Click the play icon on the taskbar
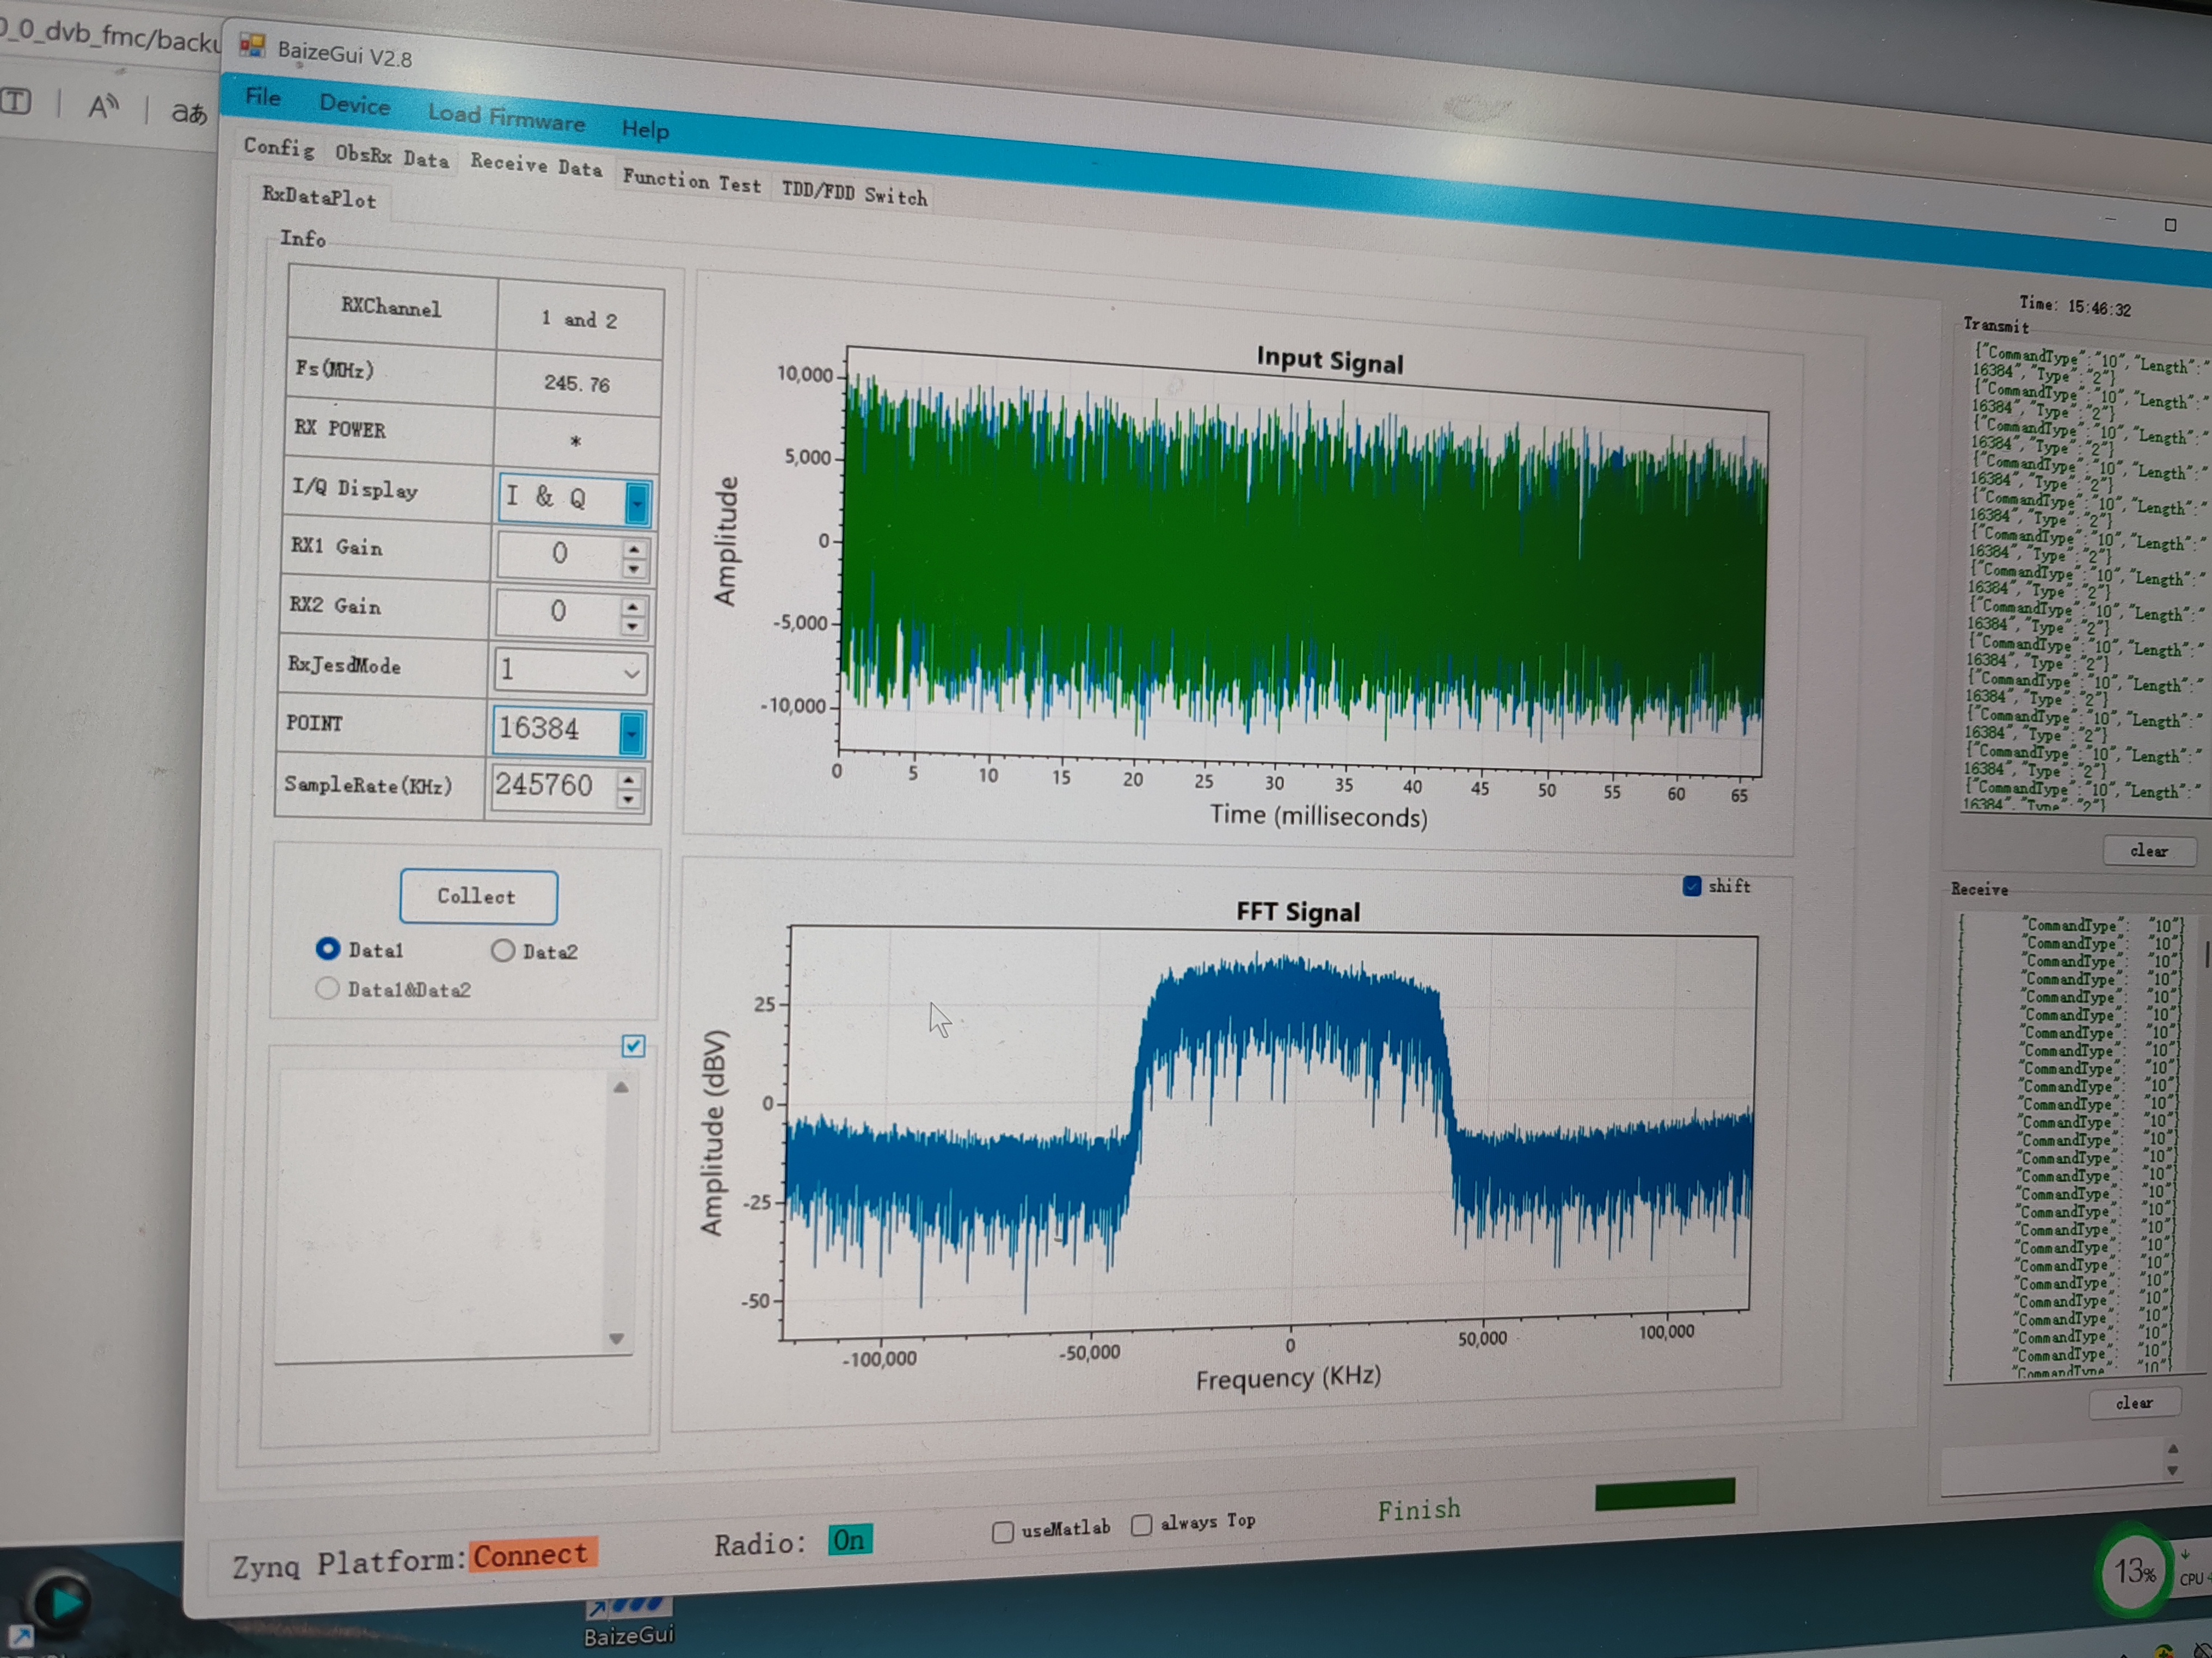Viewport: 2212px width, 1658px height. [x=63, y=1602]
